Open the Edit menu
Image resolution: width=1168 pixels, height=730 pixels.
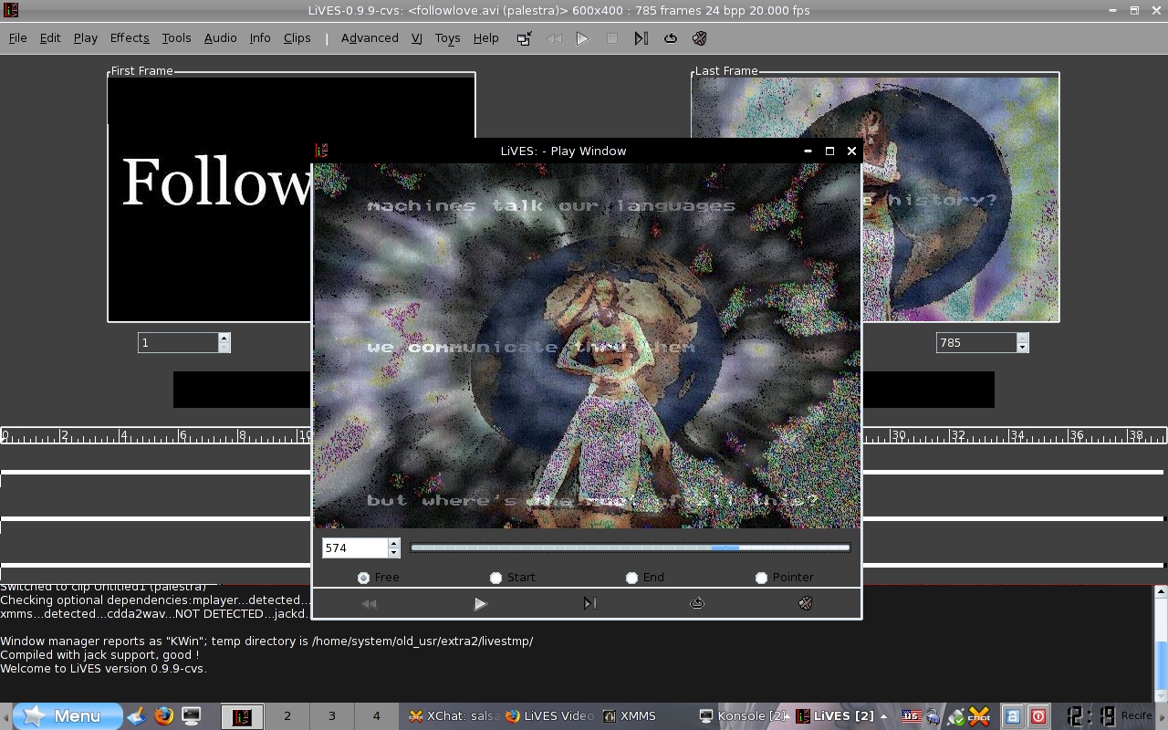(50, 38)
